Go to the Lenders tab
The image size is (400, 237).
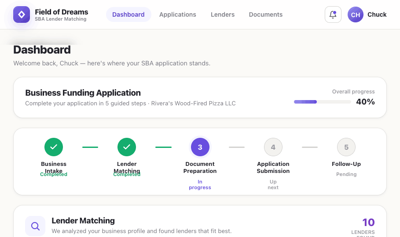coord(223,14)
